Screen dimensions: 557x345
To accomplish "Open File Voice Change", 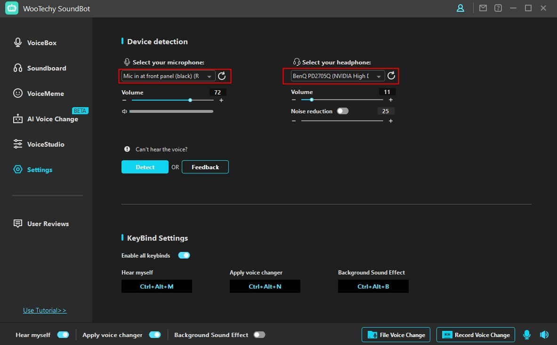I will click(x=396, y=335).
